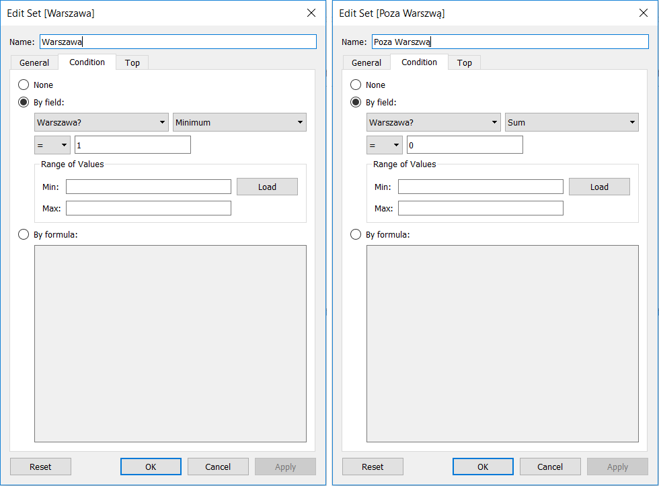Click Load button in Warszawa dialog
The width and height of the screenshot is (659, 486).
tap(267, 187)
